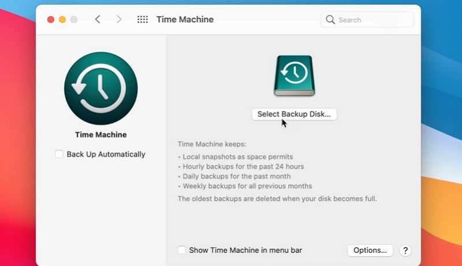
Task: Click the back navigation chevron
Action: pos(98,20)
